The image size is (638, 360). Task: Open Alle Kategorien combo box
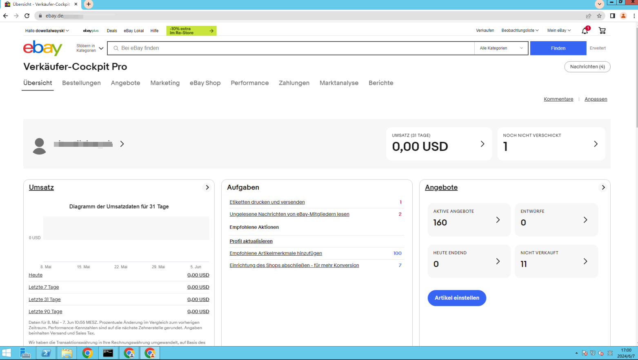(x=501, y=48)
